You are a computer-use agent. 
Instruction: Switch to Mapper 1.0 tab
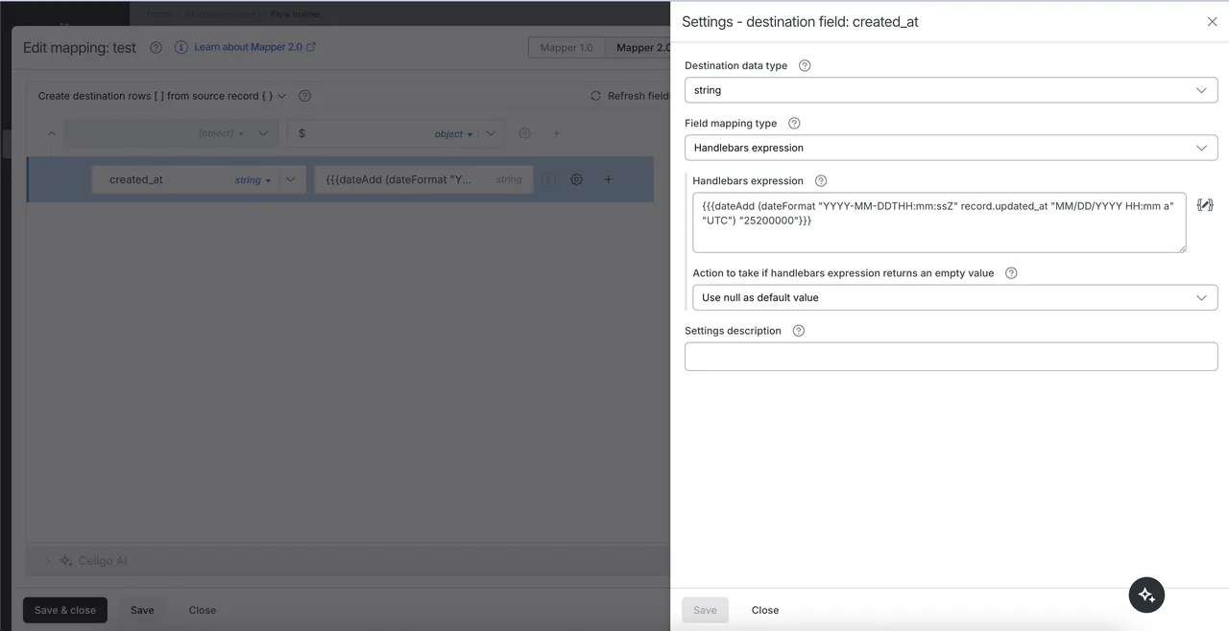click(566, 48)
